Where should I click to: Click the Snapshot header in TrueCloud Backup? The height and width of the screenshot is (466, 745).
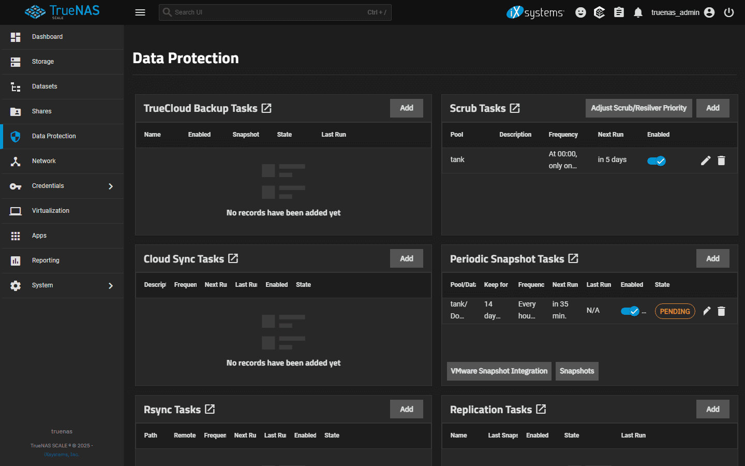pyautogui.click(x=246, y=135)
